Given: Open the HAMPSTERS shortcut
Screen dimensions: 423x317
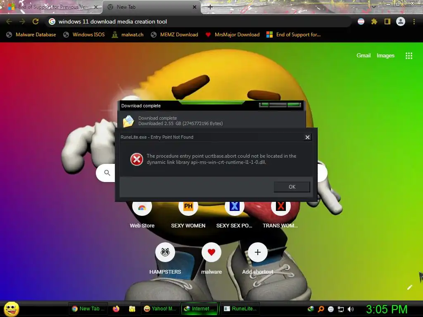Looking at the screenshot, I should point(165,258).
